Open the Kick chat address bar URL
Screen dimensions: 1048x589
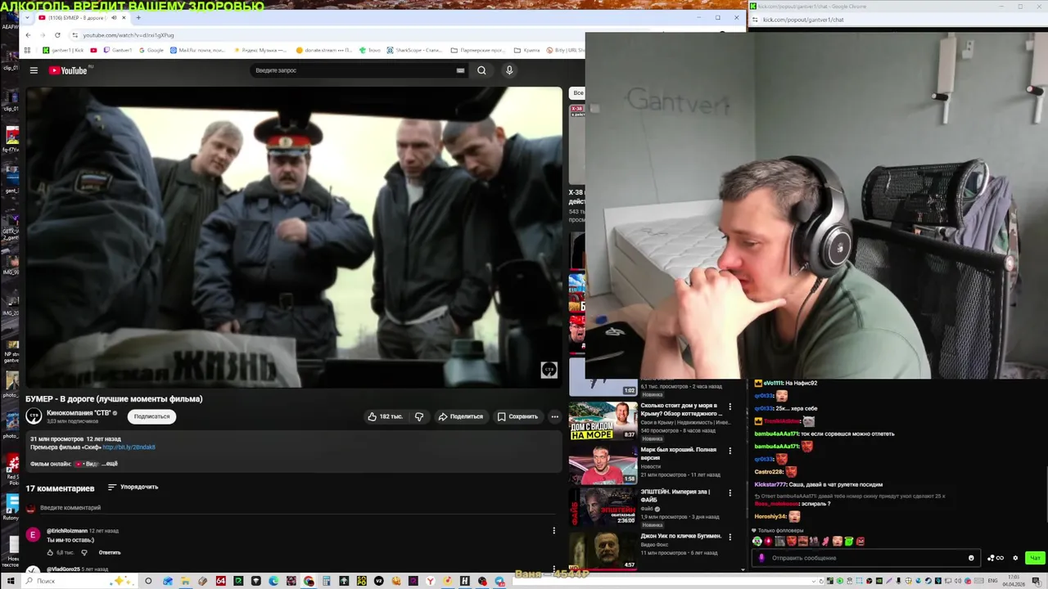pyautogui.click(x=802, y=20)
